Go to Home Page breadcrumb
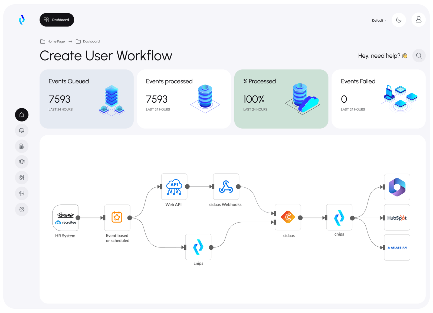 click(x=56, y=41)
